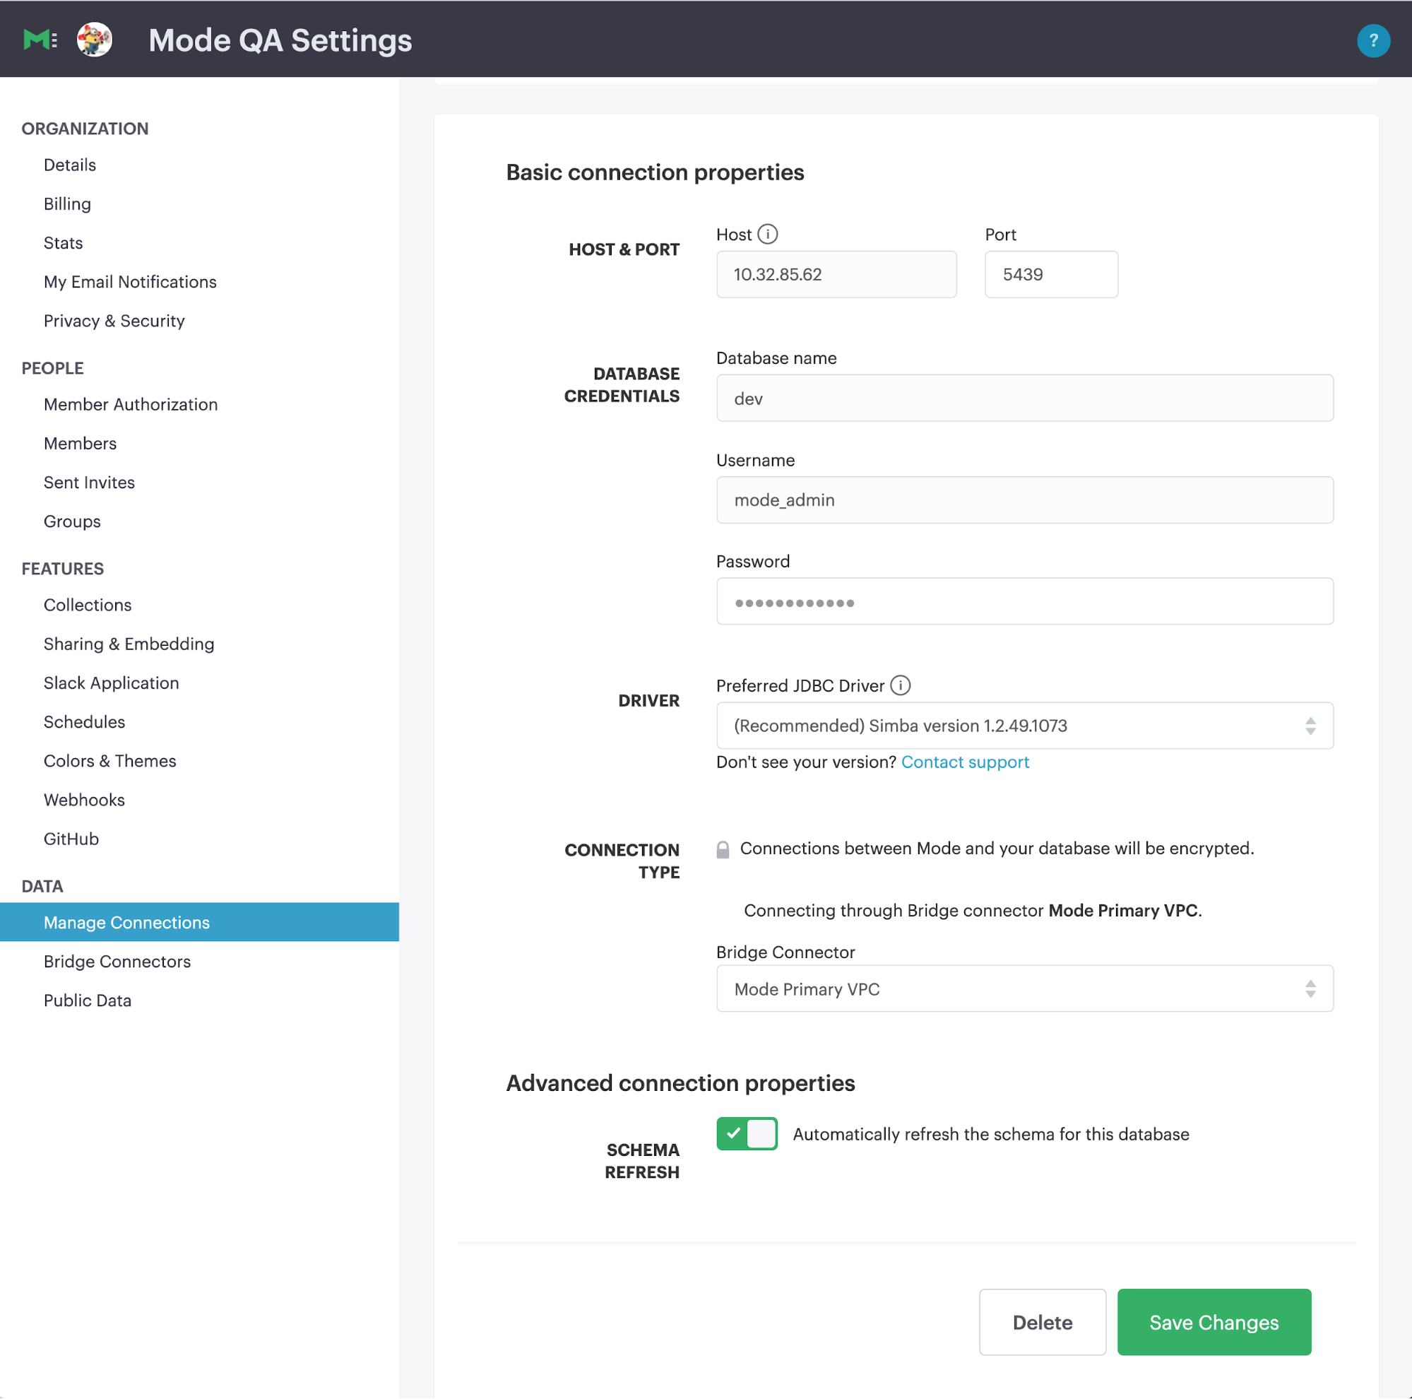This screenshot has width=1412, height=1399.
Task: Click the Delete button
Action: (1042, 1321)
